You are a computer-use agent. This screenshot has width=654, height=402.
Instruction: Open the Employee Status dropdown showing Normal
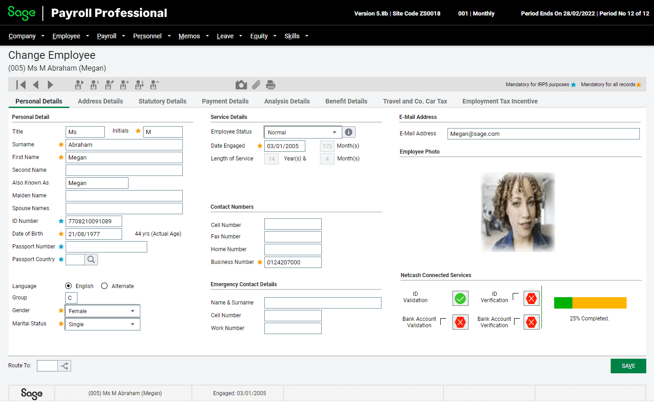(x=303, y=132)
